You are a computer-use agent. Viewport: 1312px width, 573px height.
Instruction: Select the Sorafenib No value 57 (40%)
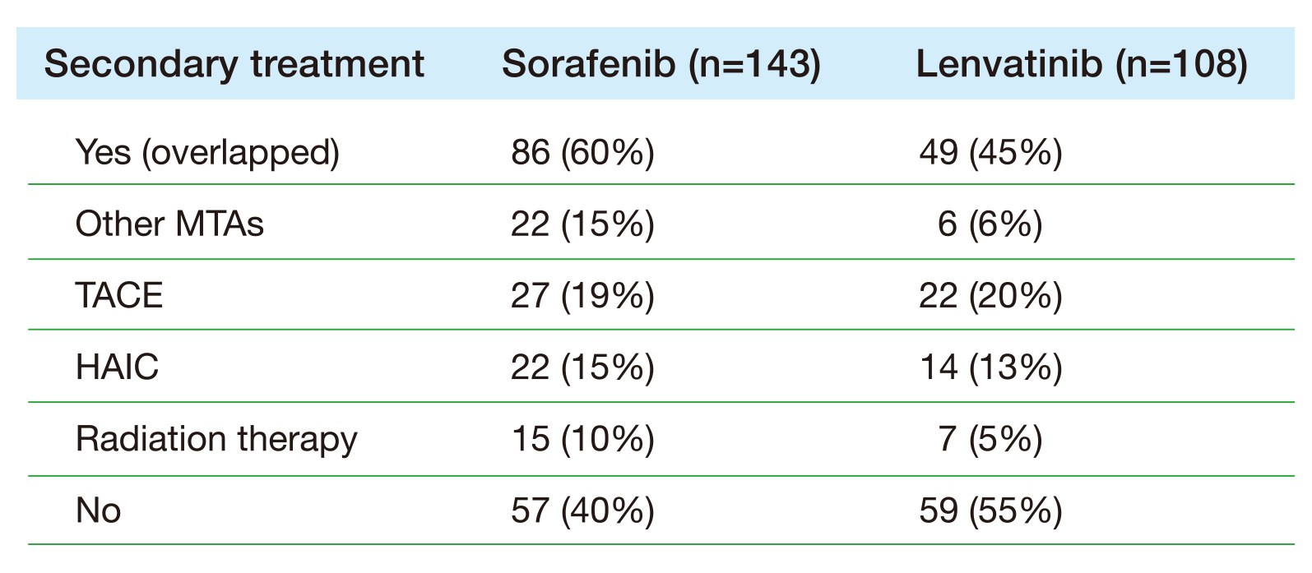coord(582,511)
